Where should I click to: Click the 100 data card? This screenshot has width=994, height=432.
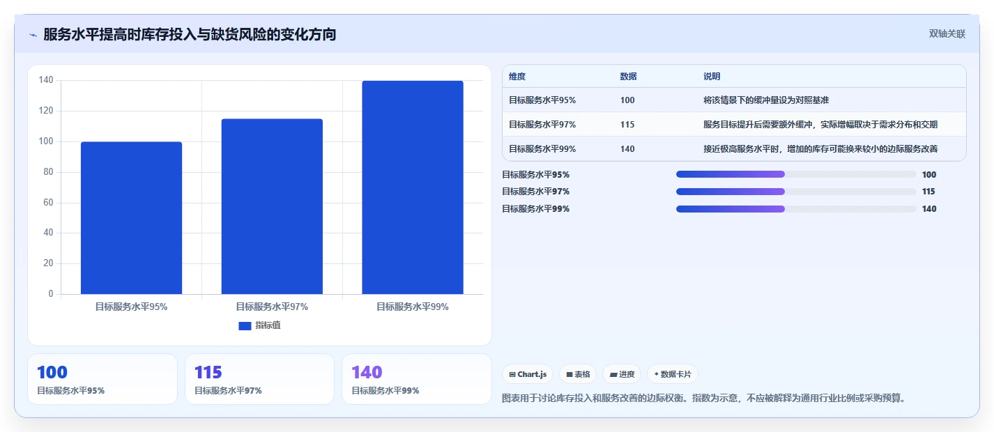(102, 379)
